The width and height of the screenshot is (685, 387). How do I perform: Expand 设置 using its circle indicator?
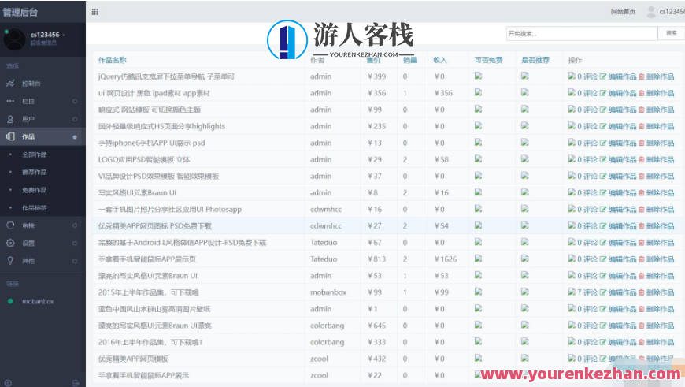coord(75,243)
